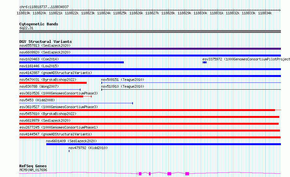Screen dimensions: 290x177
Task: Select the grey 6q22.31 cytogenetic band bar
Action: click(x=150, y=32)
